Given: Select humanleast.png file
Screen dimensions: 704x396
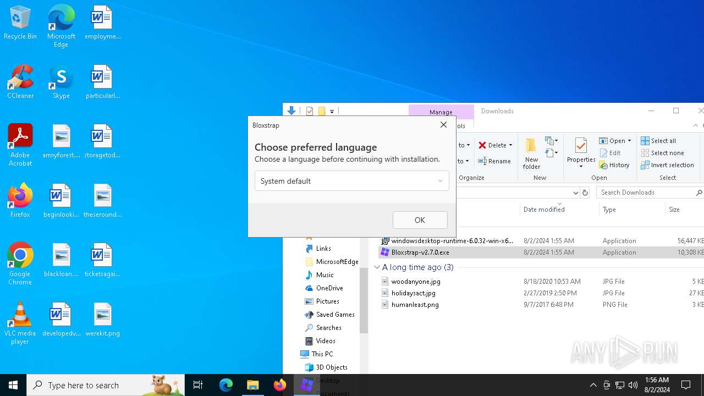Looking at the screenshot, I should coord(415,305).
